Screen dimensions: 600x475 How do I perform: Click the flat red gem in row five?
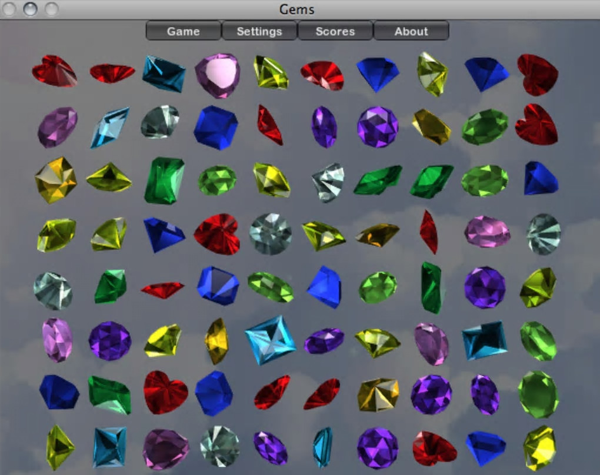(x=162, y=290)
